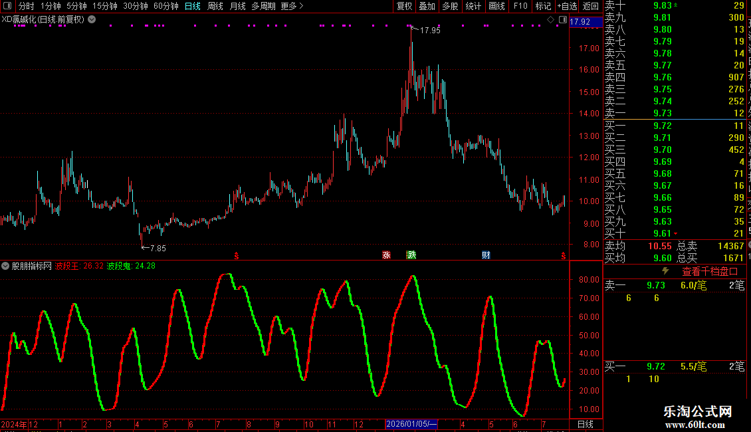Click the 波段鬼: 24.28 indicator value
751x432 pixels.
(131, 266)
